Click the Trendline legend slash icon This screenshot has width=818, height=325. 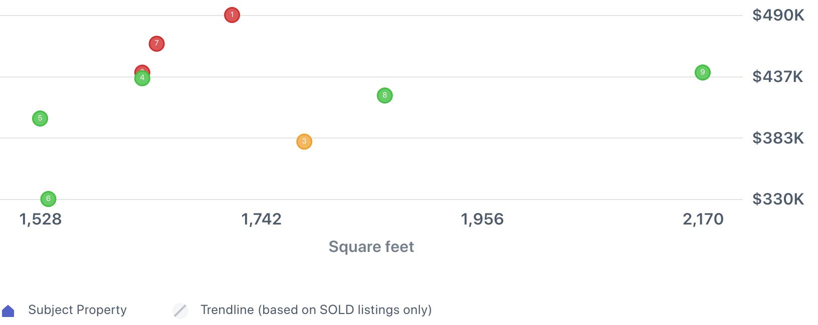tap(180, 310)
